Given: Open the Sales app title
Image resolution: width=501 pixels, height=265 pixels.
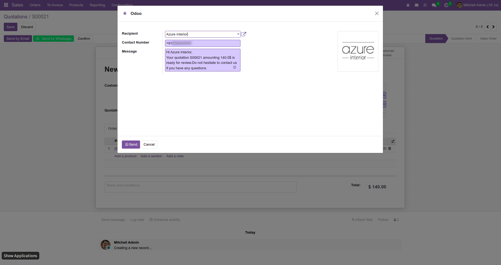Looking at the screenshot, I should coord(17,5).
